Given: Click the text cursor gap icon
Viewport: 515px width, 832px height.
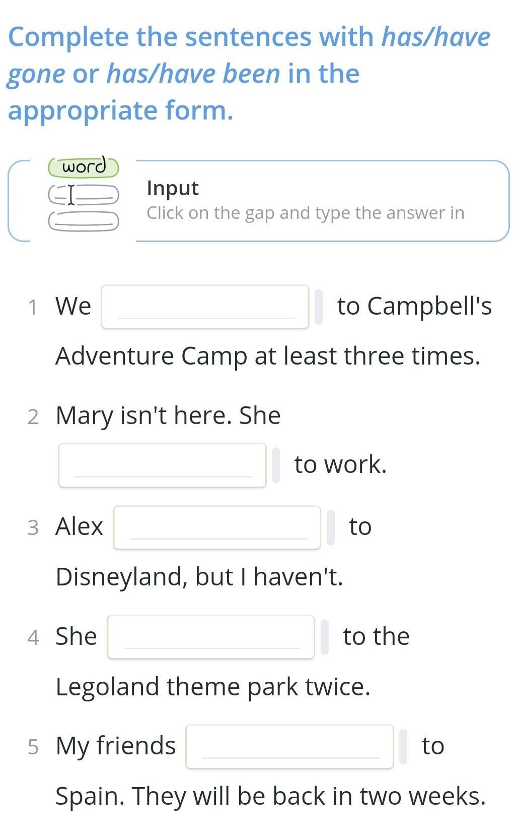Looking at the screenshot, I should (84, 195).
